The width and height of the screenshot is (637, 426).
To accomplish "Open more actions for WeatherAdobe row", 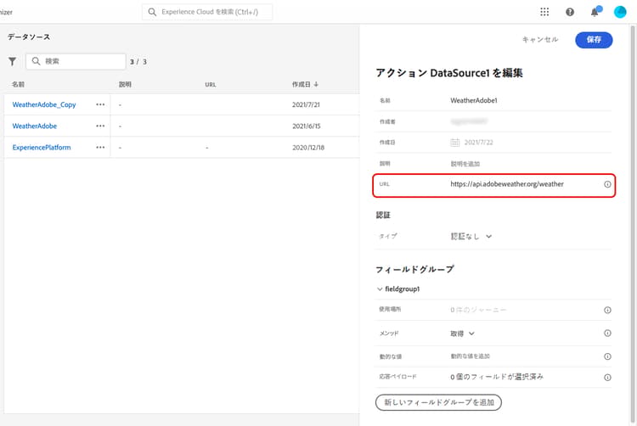I will coord(100,126).
